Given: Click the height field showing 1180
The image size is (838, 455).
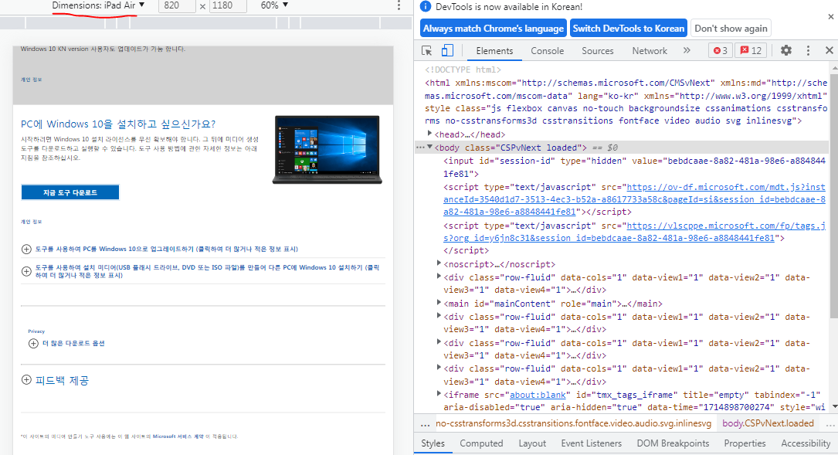Looking at the screenshot, I should tap(227, 5).
